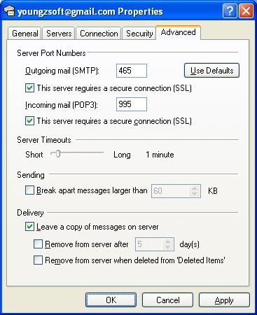Click the mail account icon in title bar

[9, 11]
